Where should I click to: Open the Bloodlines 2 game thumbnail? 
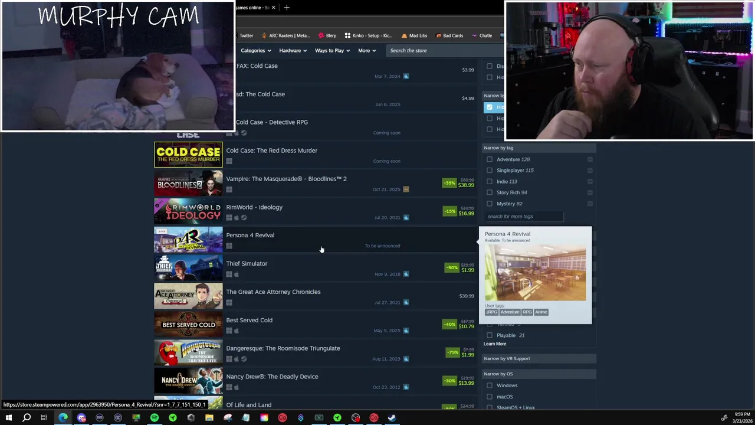(x=188, y=183)
